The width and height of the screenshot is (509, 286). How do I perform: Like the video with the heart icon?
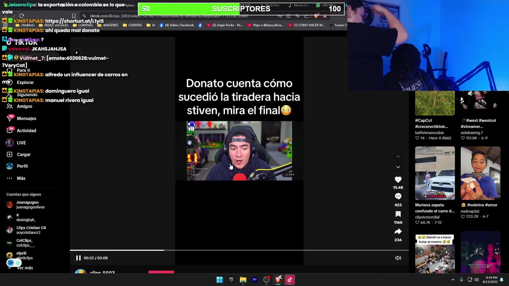pos(398,180)
